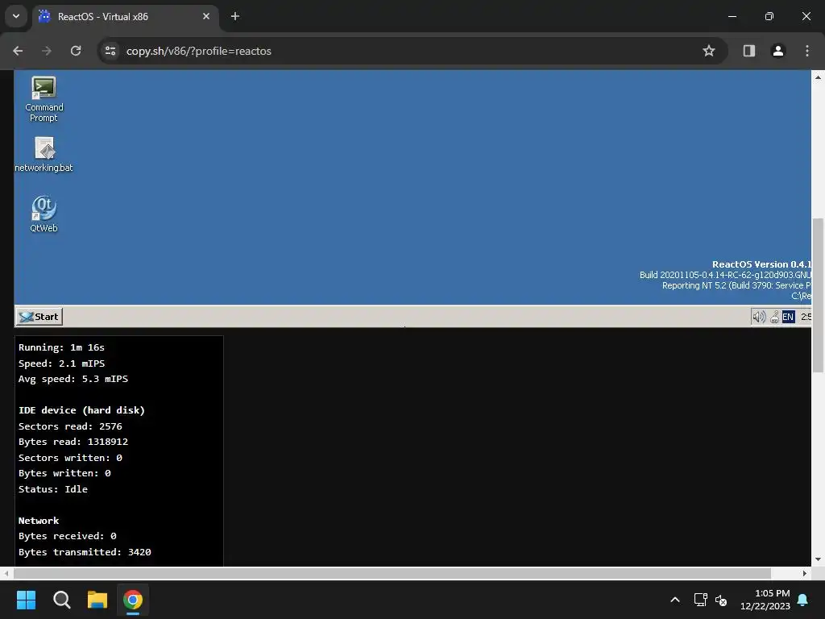Viewport: 825px width, 619px height.
Task: Click the scroll up arrow
Action: coord(818,77)
